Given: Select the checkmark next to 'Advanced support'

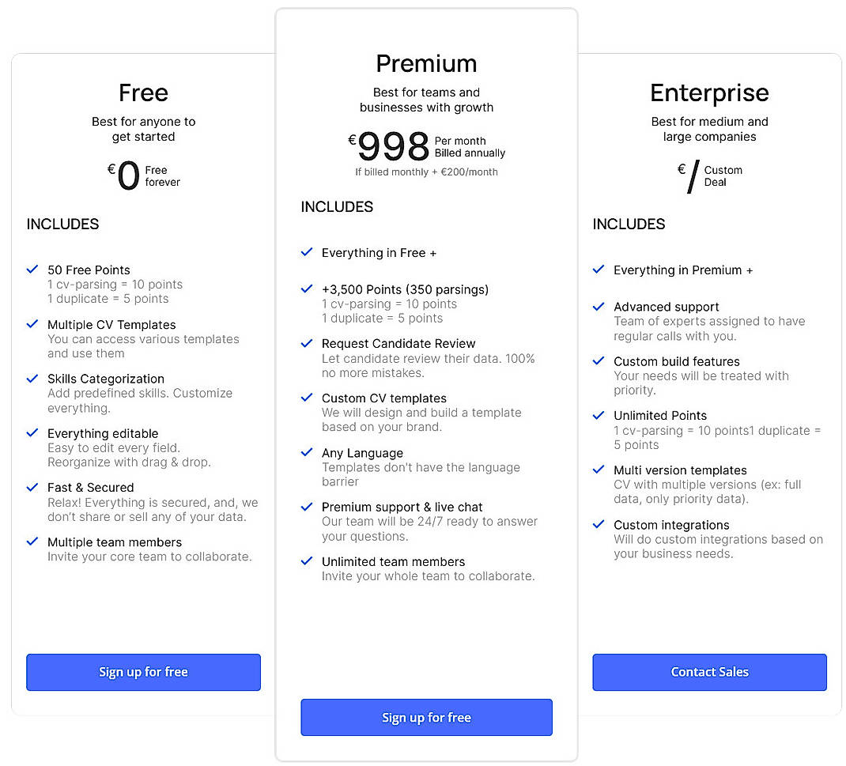Looking at the screenshot, I should tap(599, 307).
